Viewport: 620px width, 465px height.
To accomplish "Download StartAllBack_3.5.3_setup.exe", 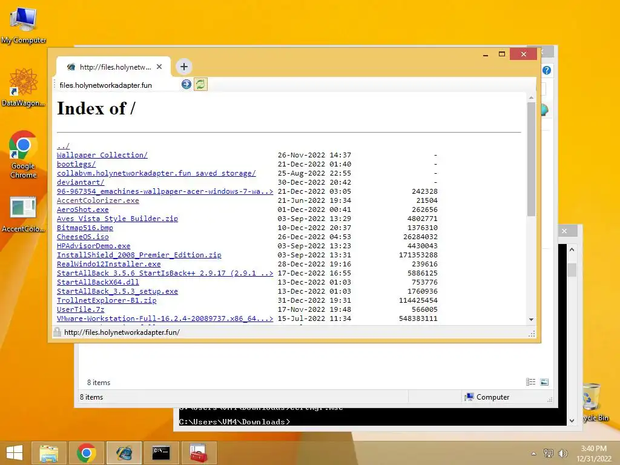I will click(117, 291).
